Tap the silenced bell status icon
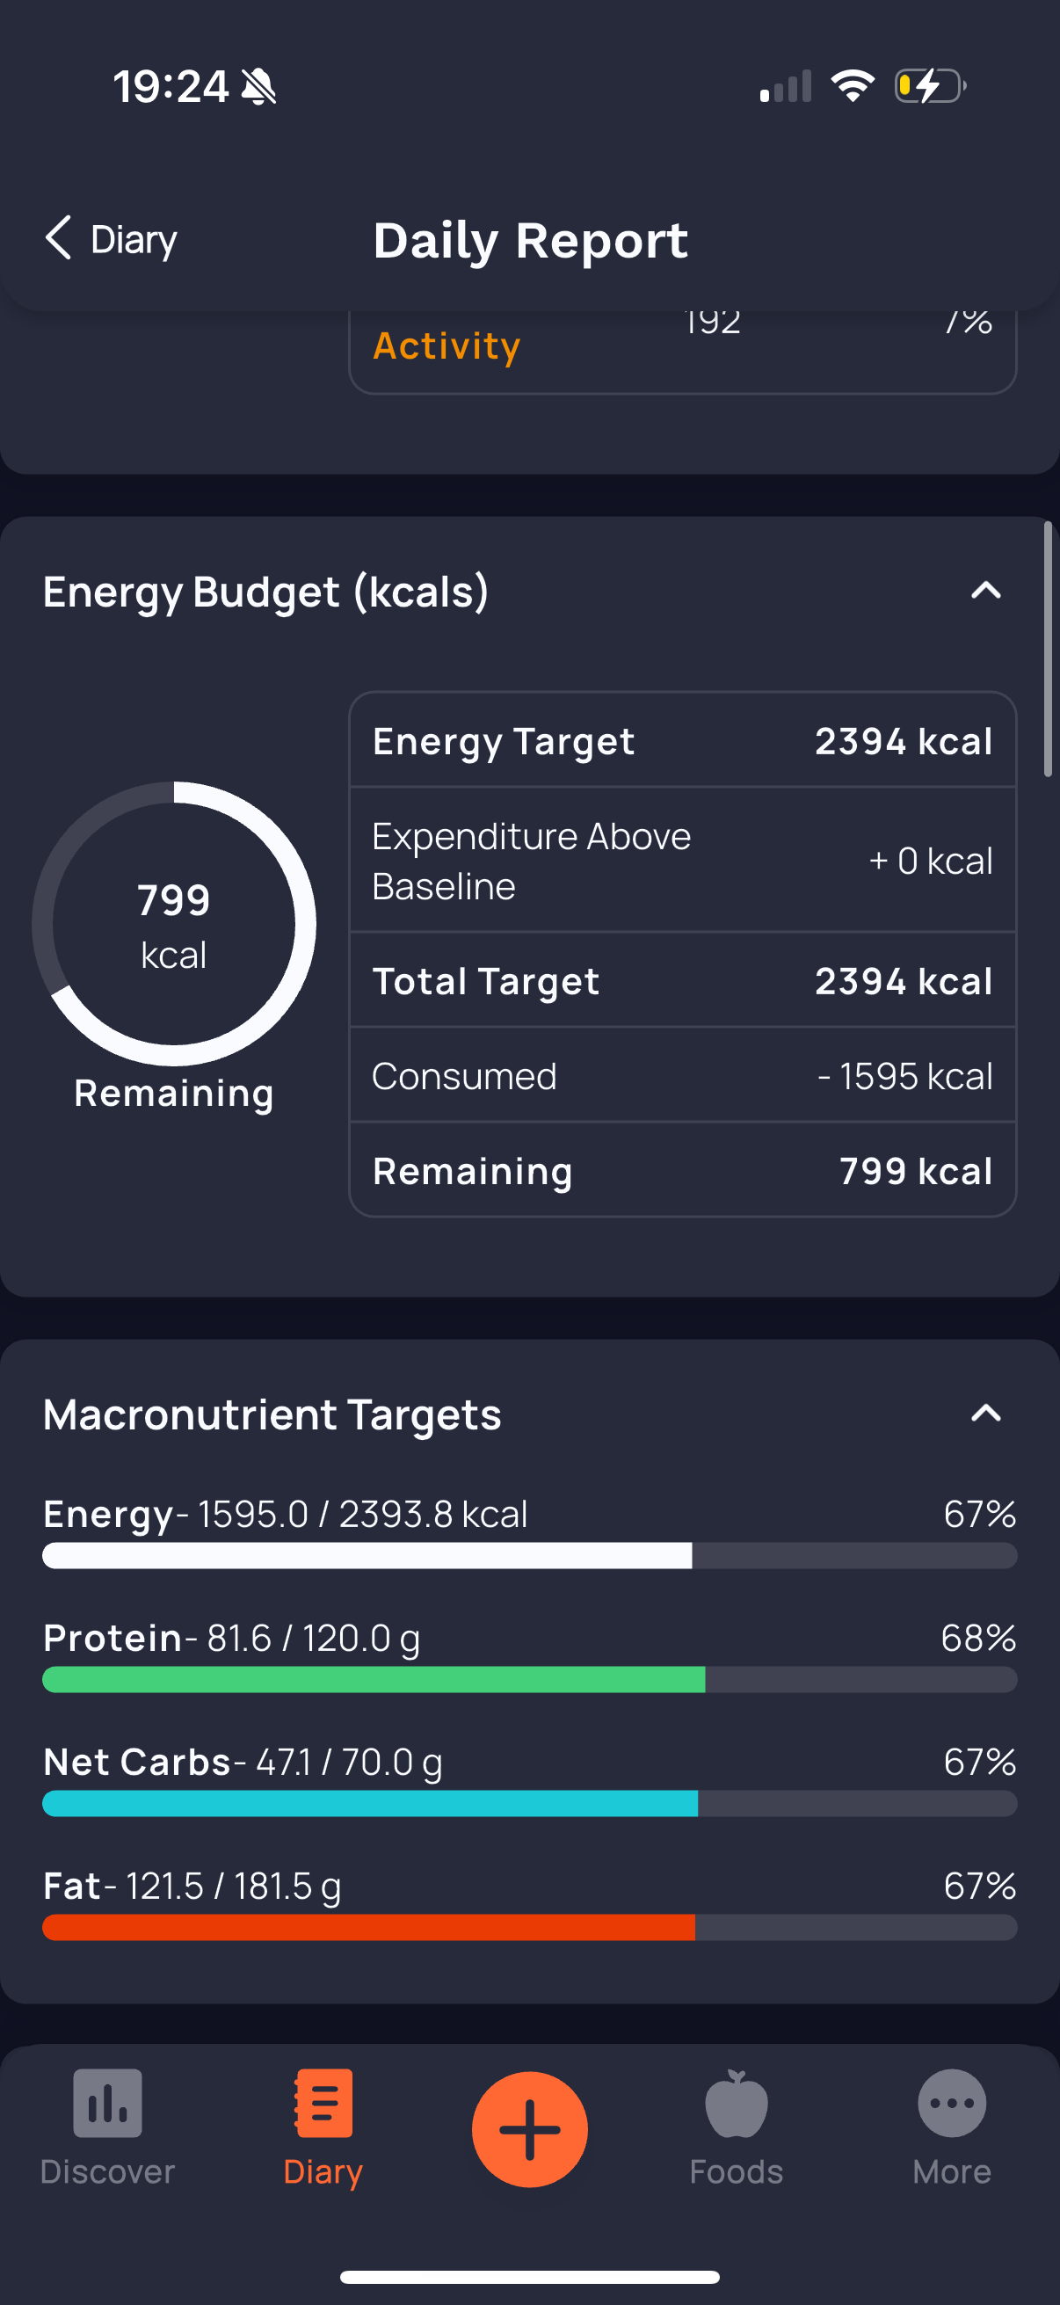This screenshot has height=2305, width=1060. point(258,87)
